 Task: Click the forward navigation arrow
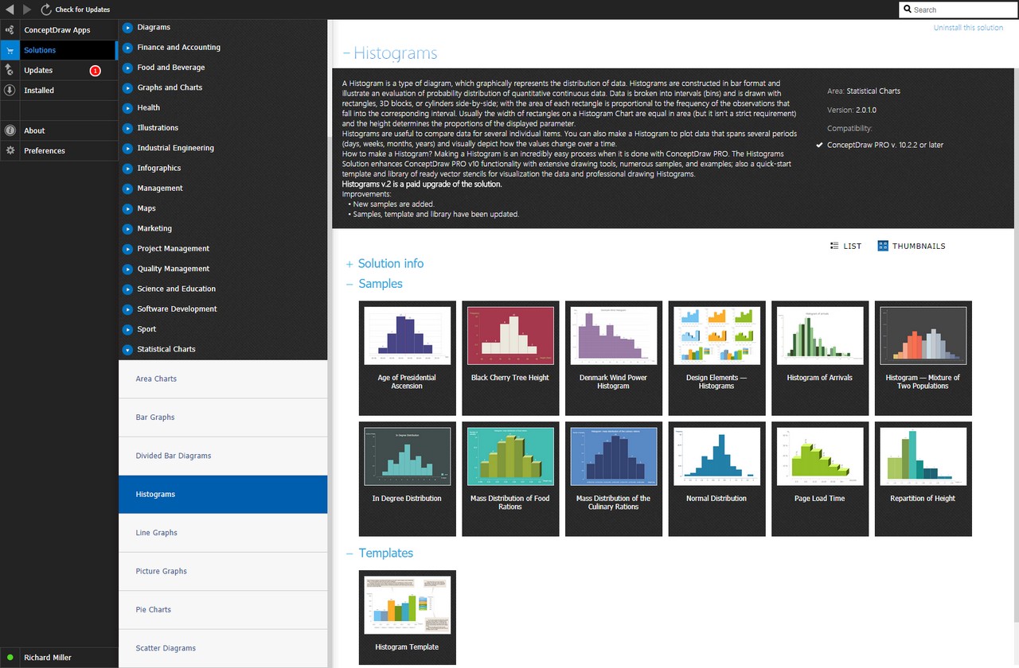coord(27,10)
